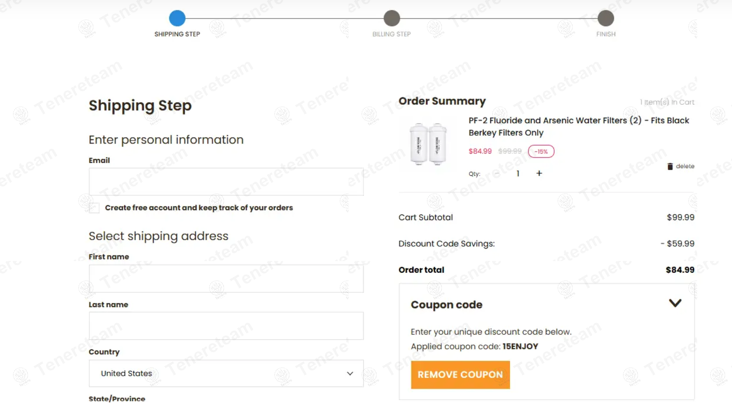Open the PF-2 Fluoride Water Filters product link
This screenshot has height=408, width=732.
click(579, 126)
